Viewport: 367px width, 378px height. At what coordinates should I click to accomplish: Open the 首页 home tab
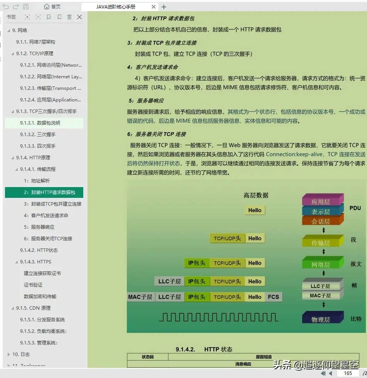tap(52, 7)
